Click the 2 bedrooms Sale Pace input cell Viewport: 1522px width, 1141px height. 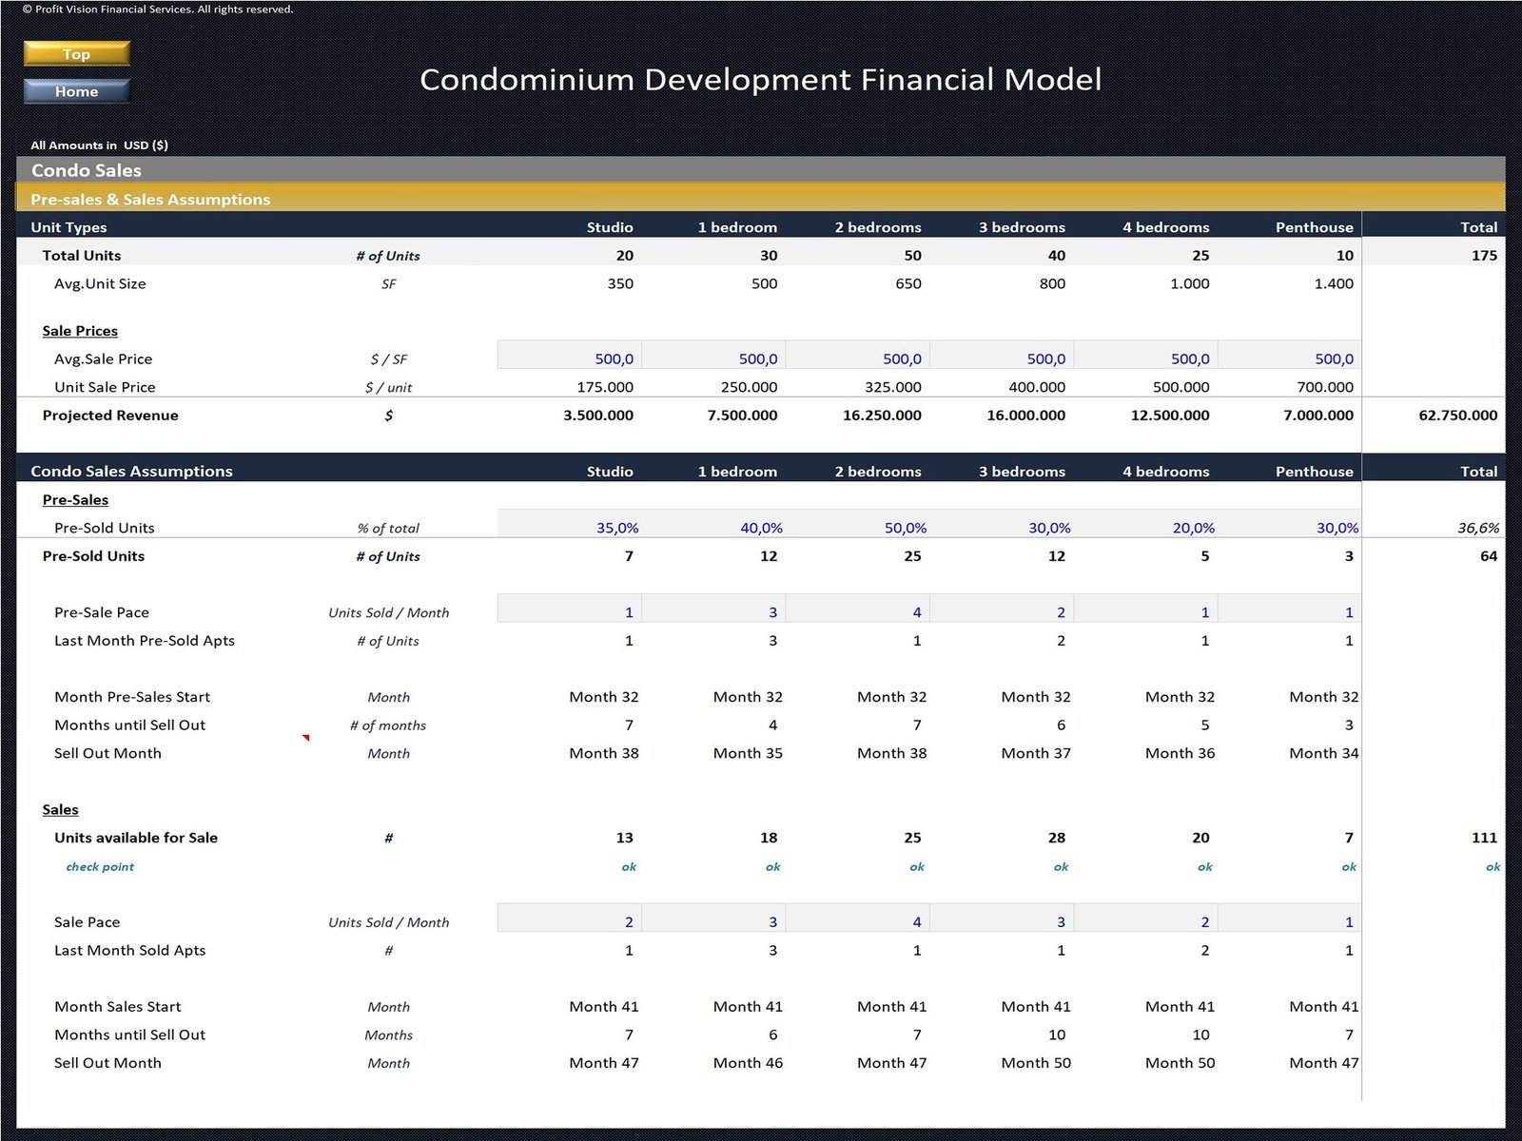click(857, 922)
